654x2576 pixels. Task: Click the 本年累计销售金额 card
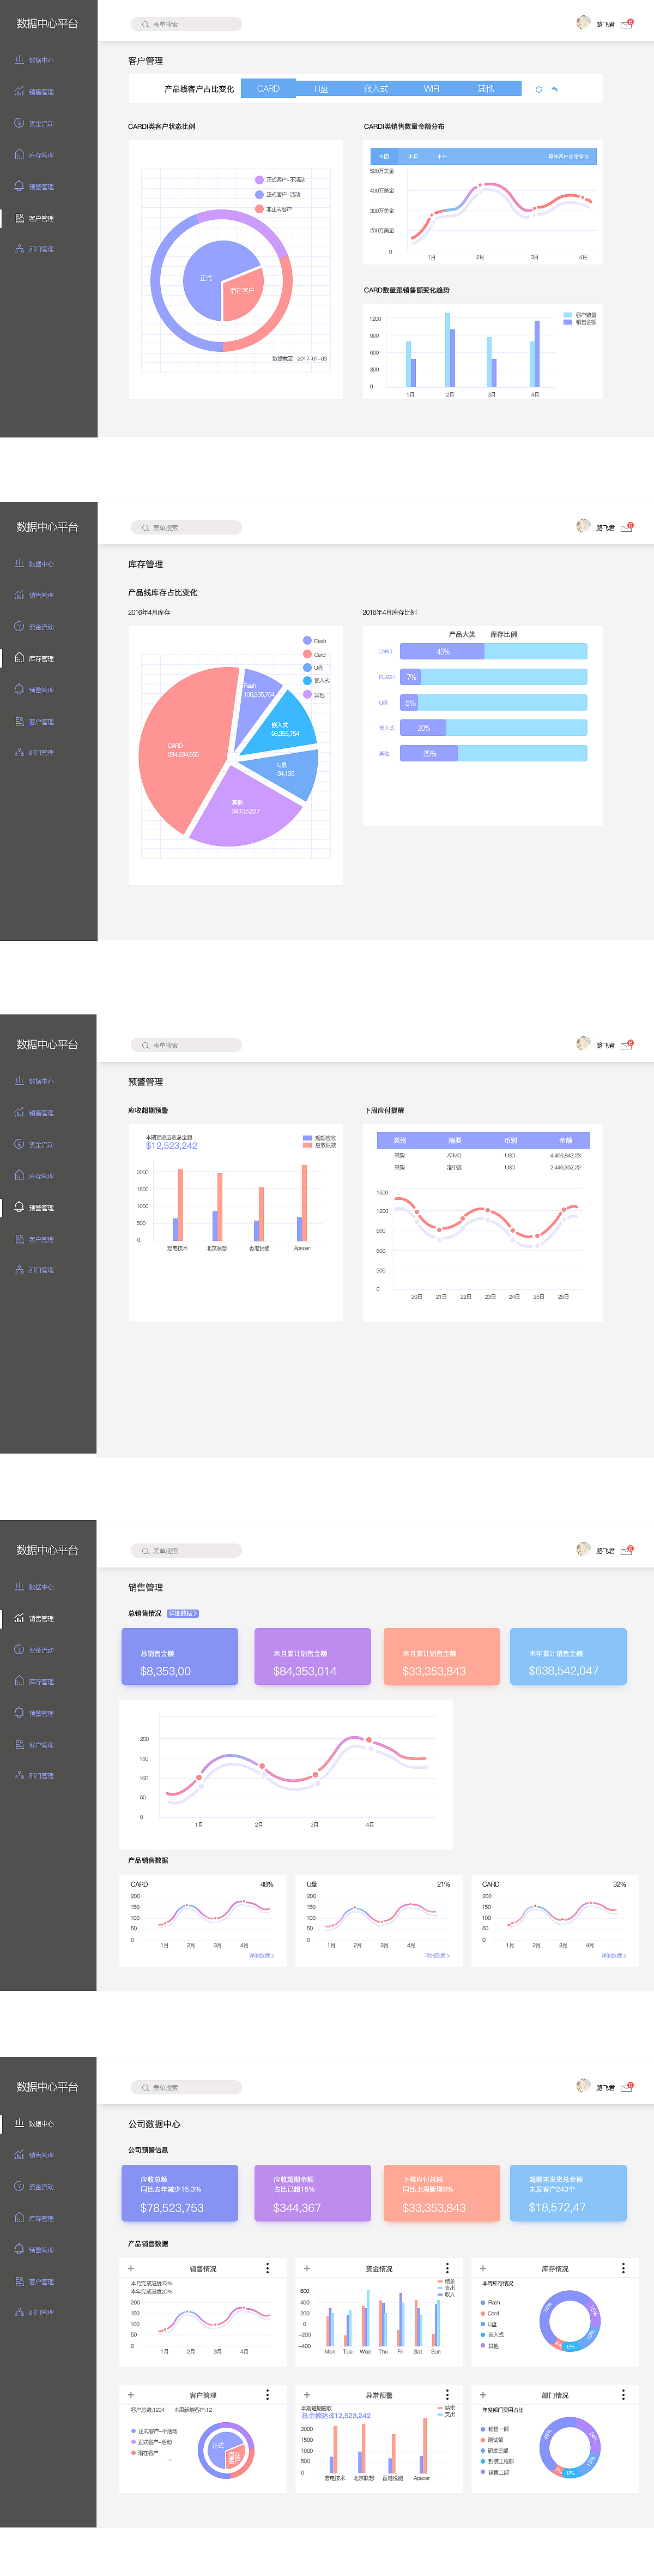[568, 1656]
